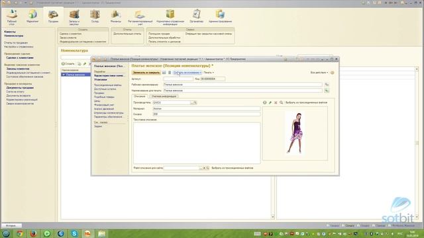Click the dress product picture thumbnail
The image size is (424, 238).
click(x=295, y=133)
